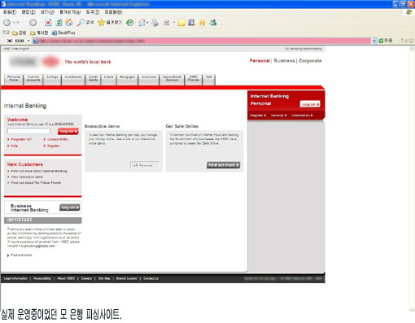This screenshot has width=415, height=323.
Task: Expand the address bar dropdown arrow
Action: [x=374, y=41]
